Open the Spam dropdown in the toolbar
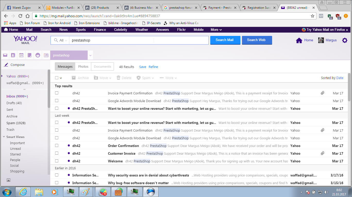Image resolution: width=352 pixels, height=197 pixels. click(x=145, y=78)
